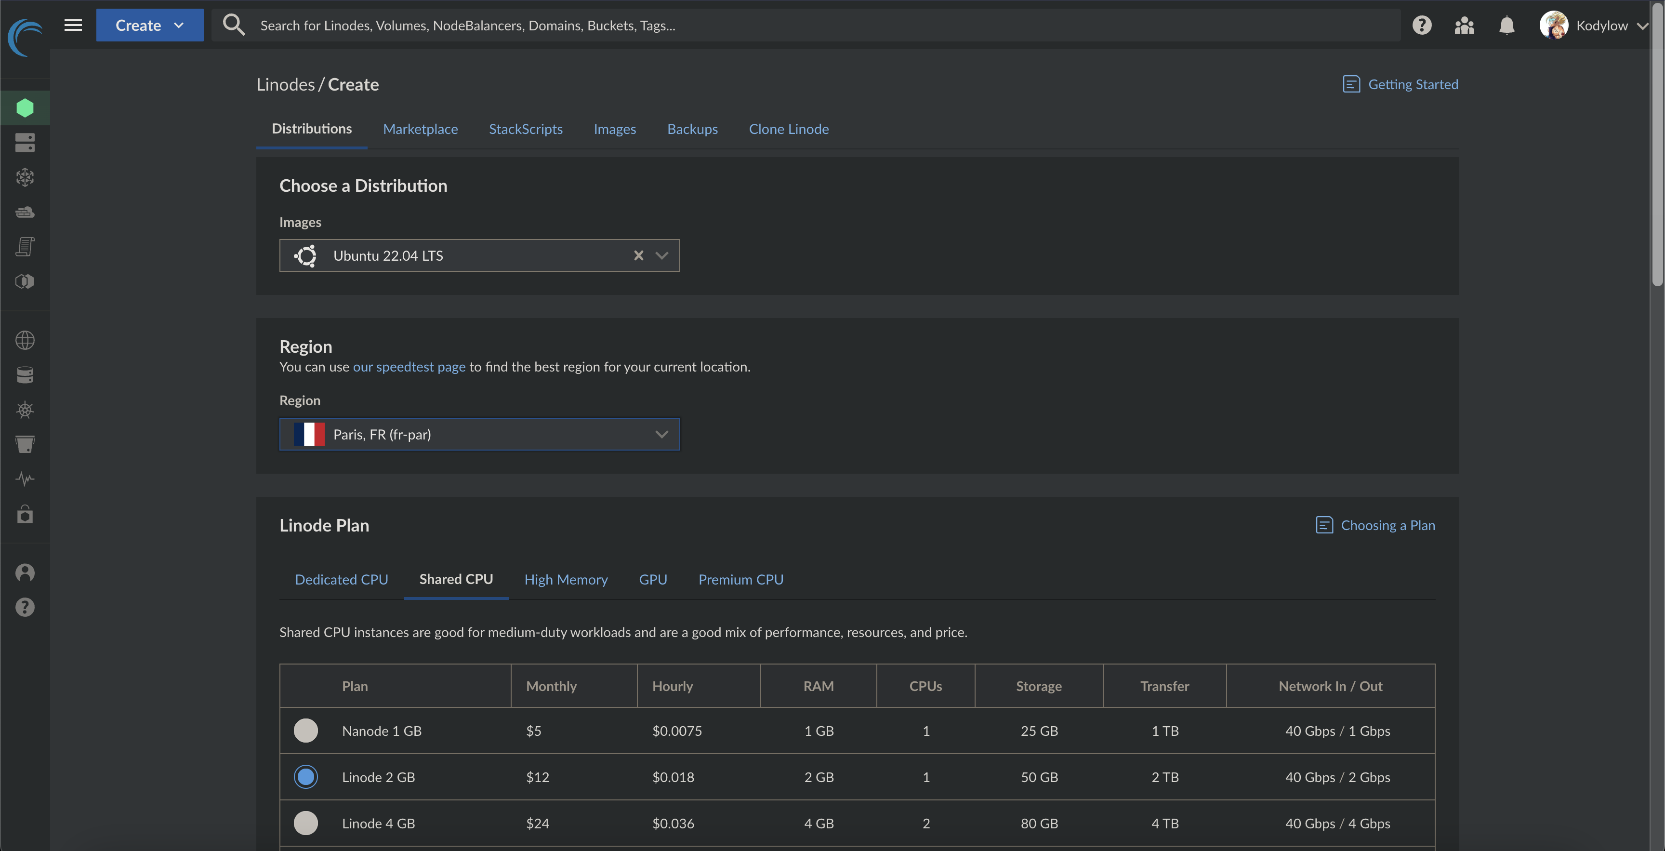
Task: Click the Network In / Out header
Action: tap(1330, 686)
